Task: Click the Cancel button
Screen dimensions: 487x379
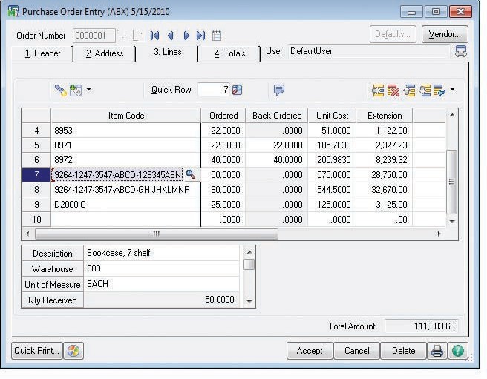Action: click(x=356, y=351)
